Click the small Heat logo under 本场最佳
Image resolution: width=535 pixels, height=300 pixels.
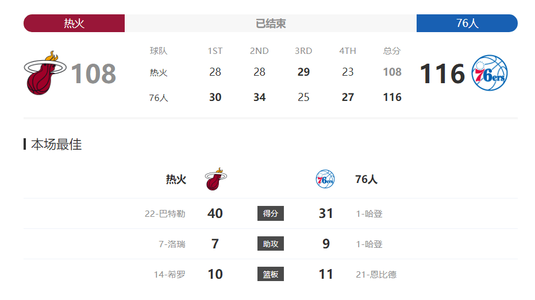[x=215, y=179]
